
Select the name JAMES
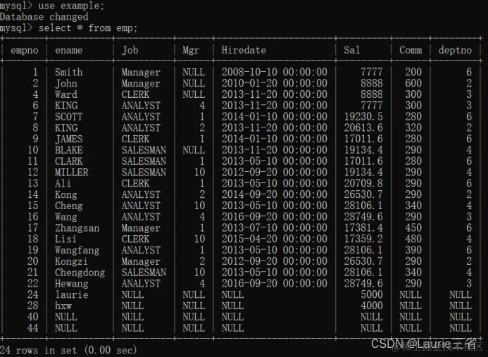coord(69,139)
